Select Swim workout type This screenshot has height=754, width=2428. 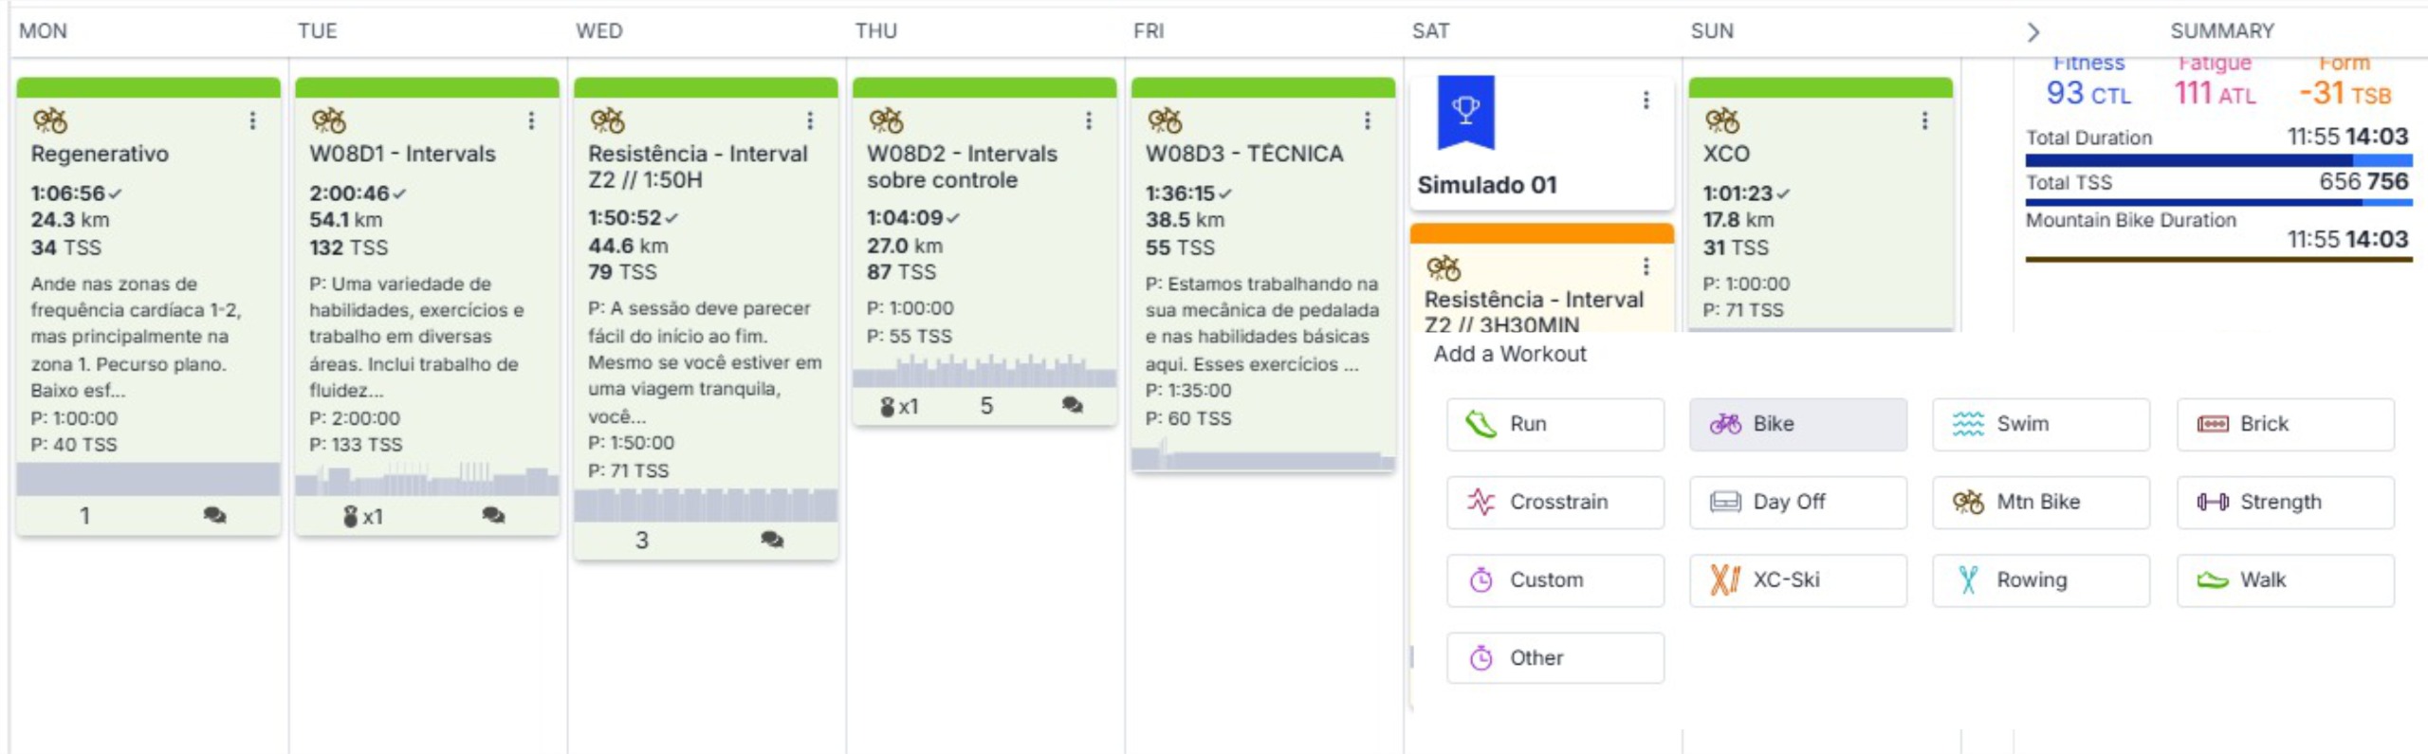click(2040, 424)
